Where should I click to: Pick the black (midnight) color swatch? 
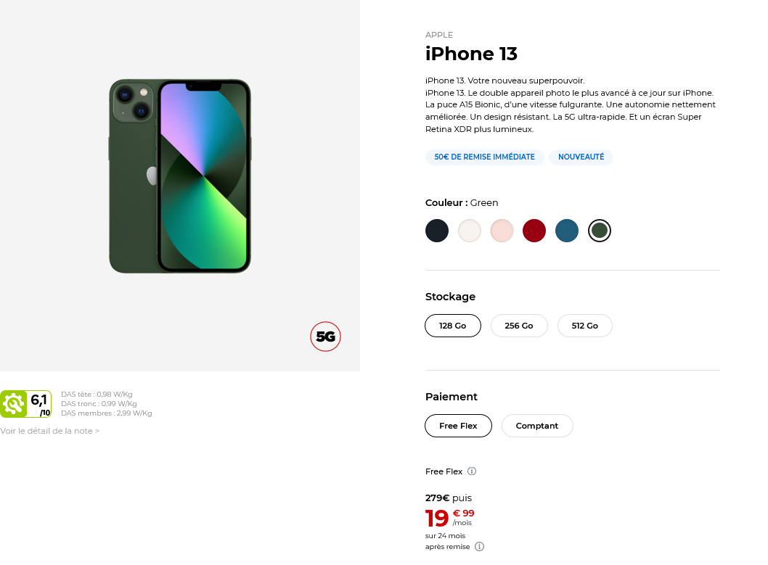(x=437, y=231)
